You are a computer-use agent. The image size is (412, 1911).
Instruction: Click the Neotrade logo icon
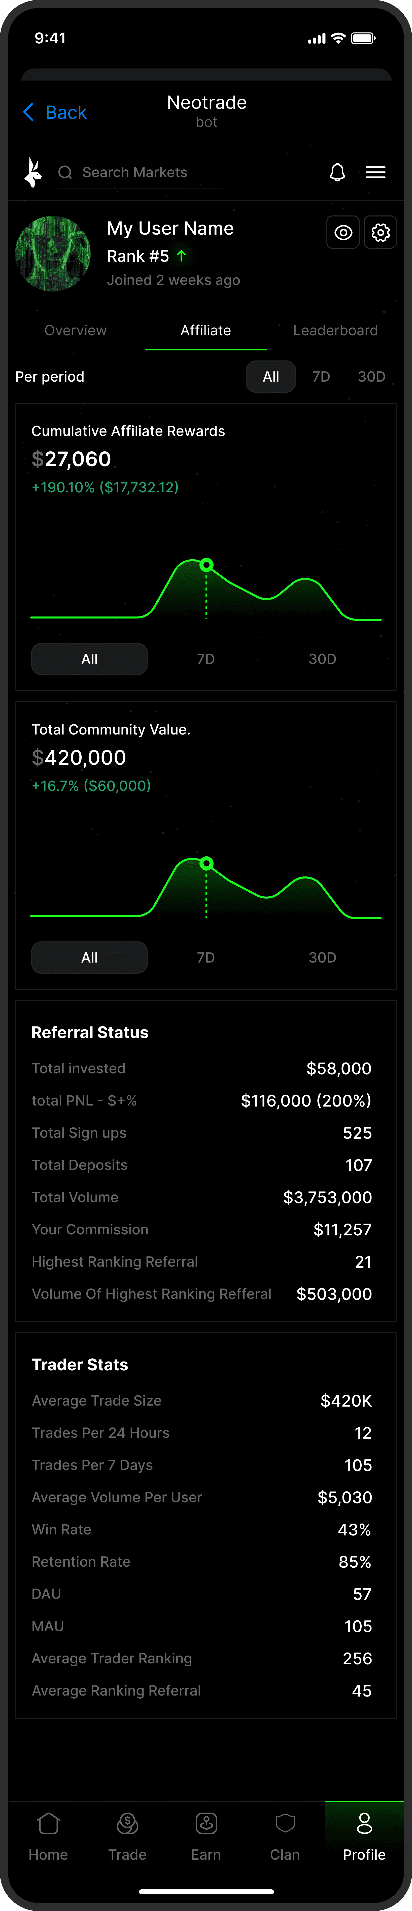coord(32,172)
